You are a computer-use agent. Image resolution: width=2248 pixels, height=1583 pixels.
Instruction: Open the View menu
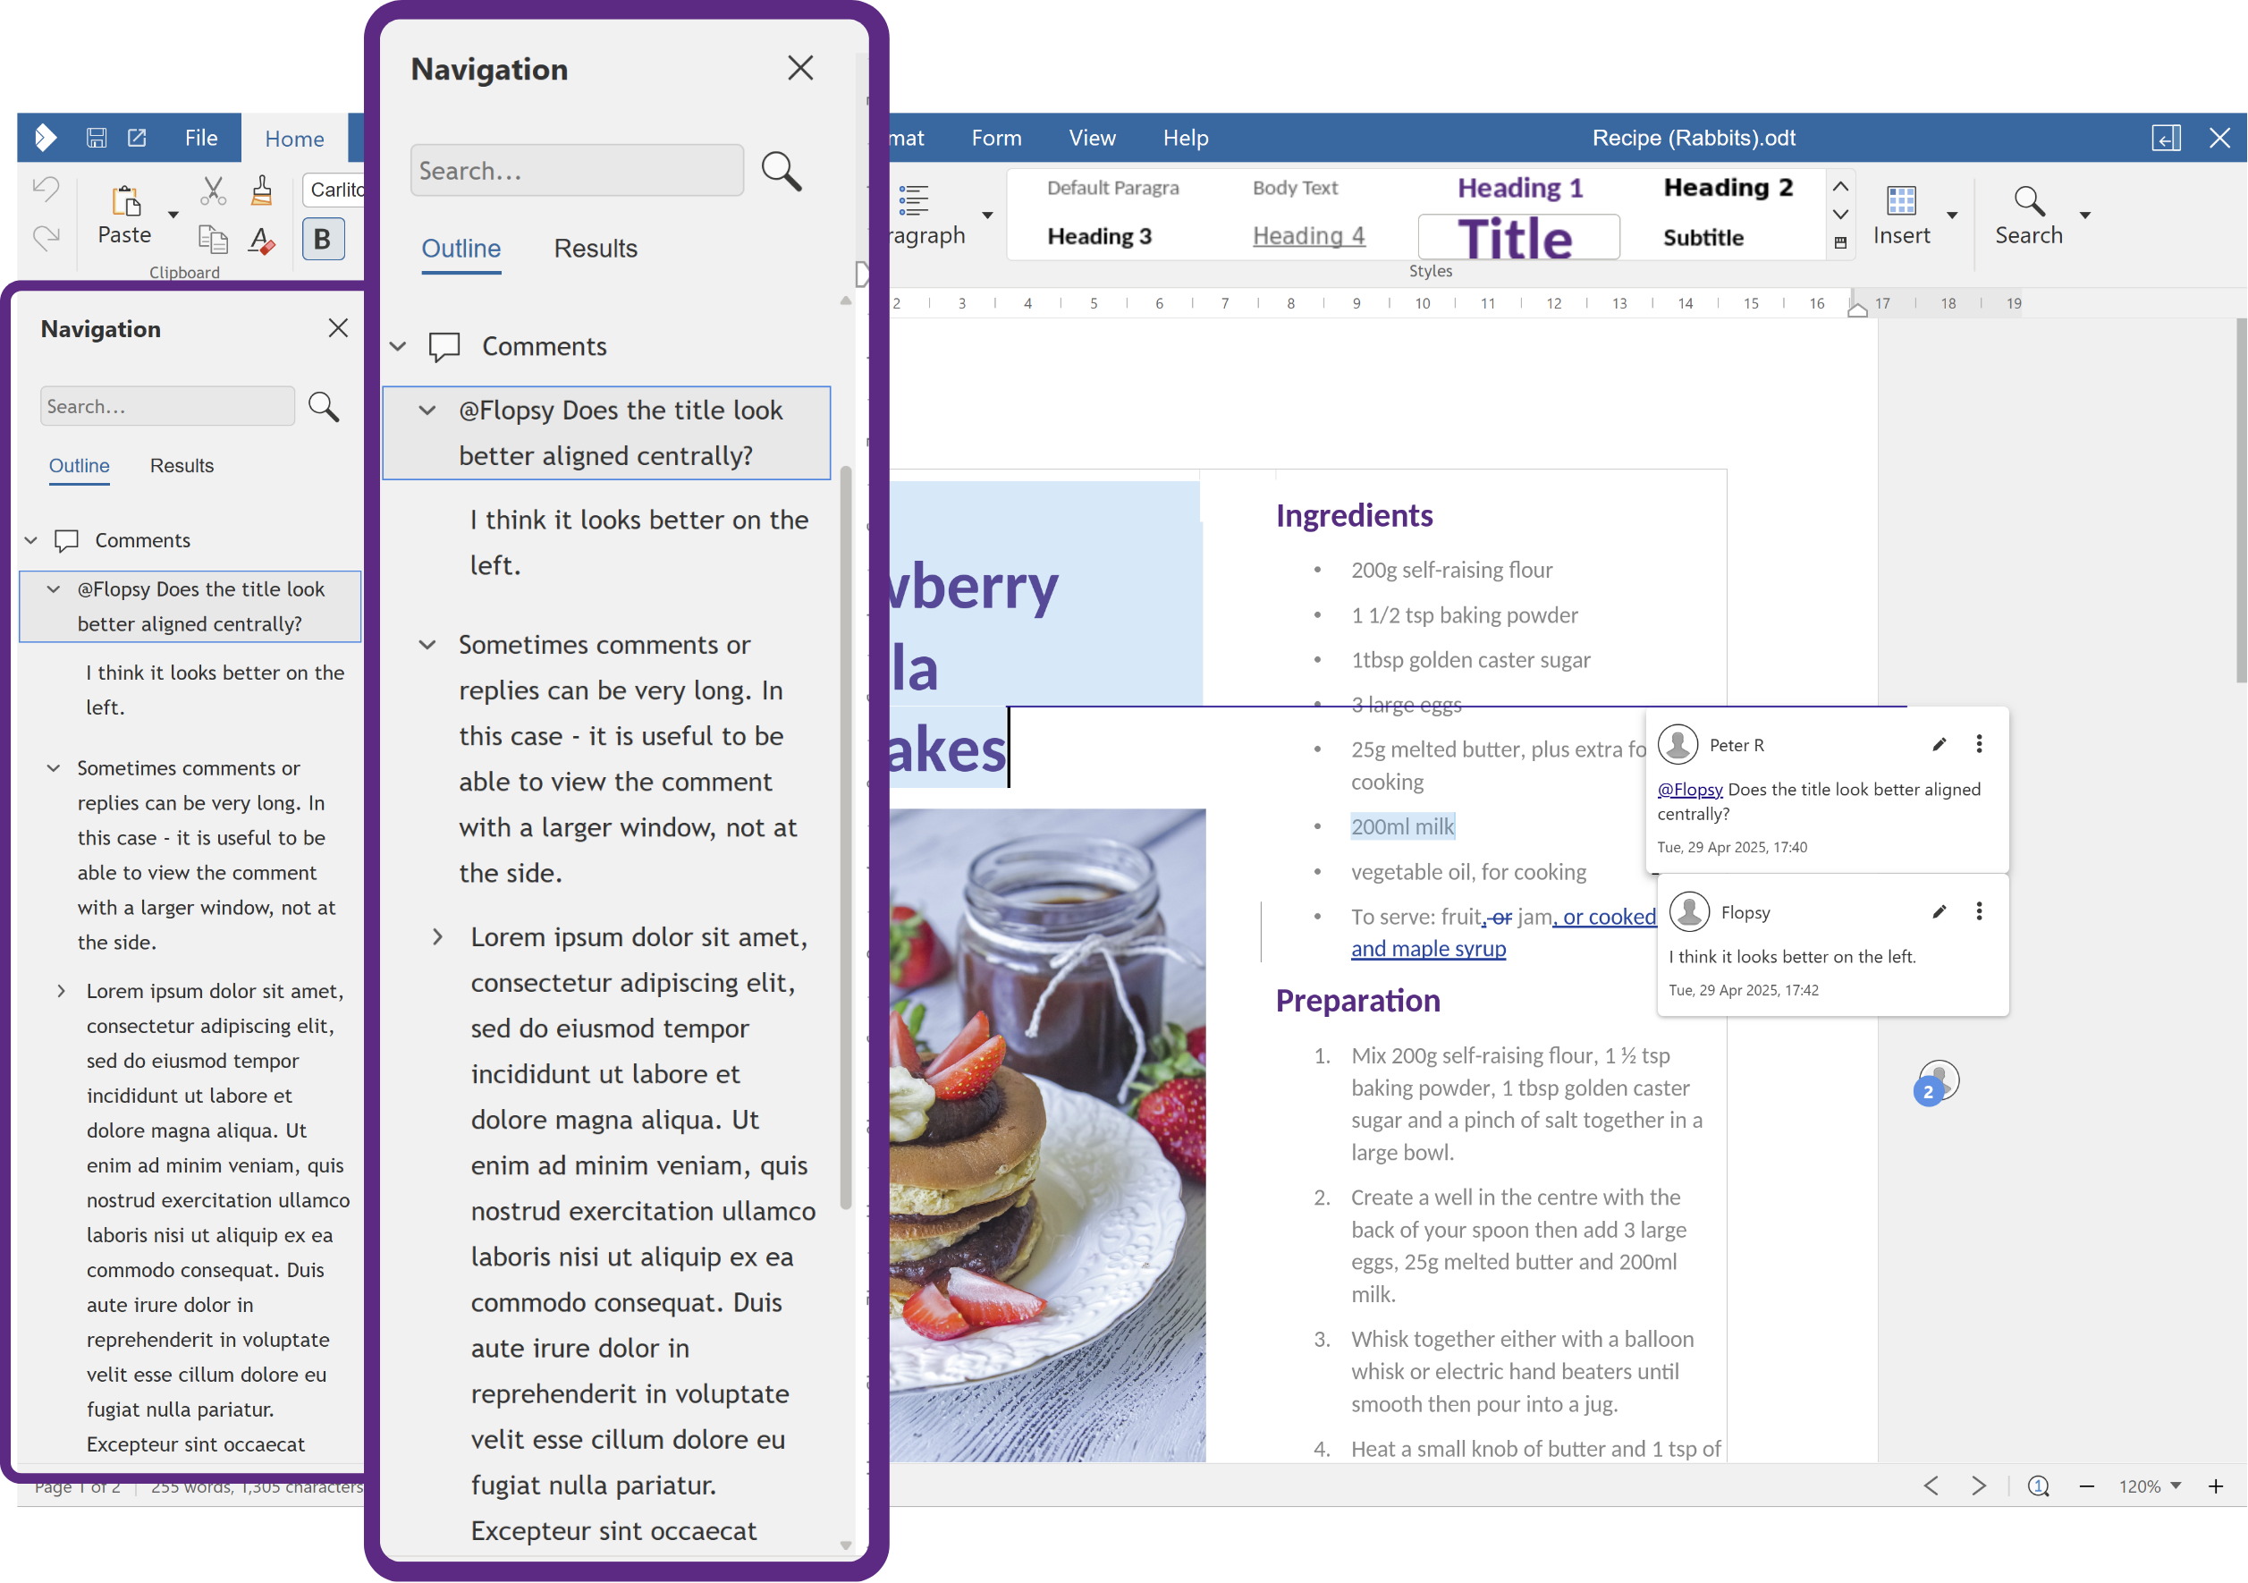coord(1092,138)
